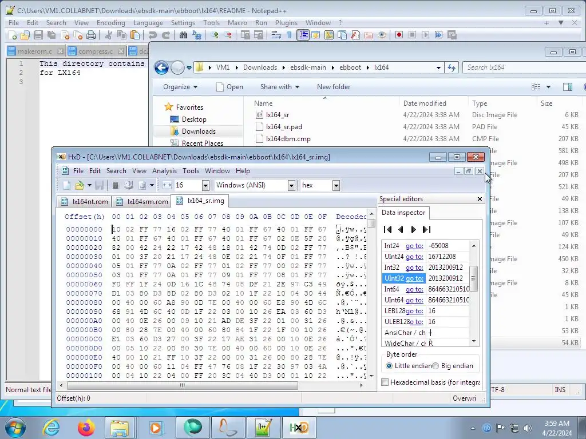Click Notepad++ Paste icon
Screen dimensions: 586x439
click(x=135, y=35)
